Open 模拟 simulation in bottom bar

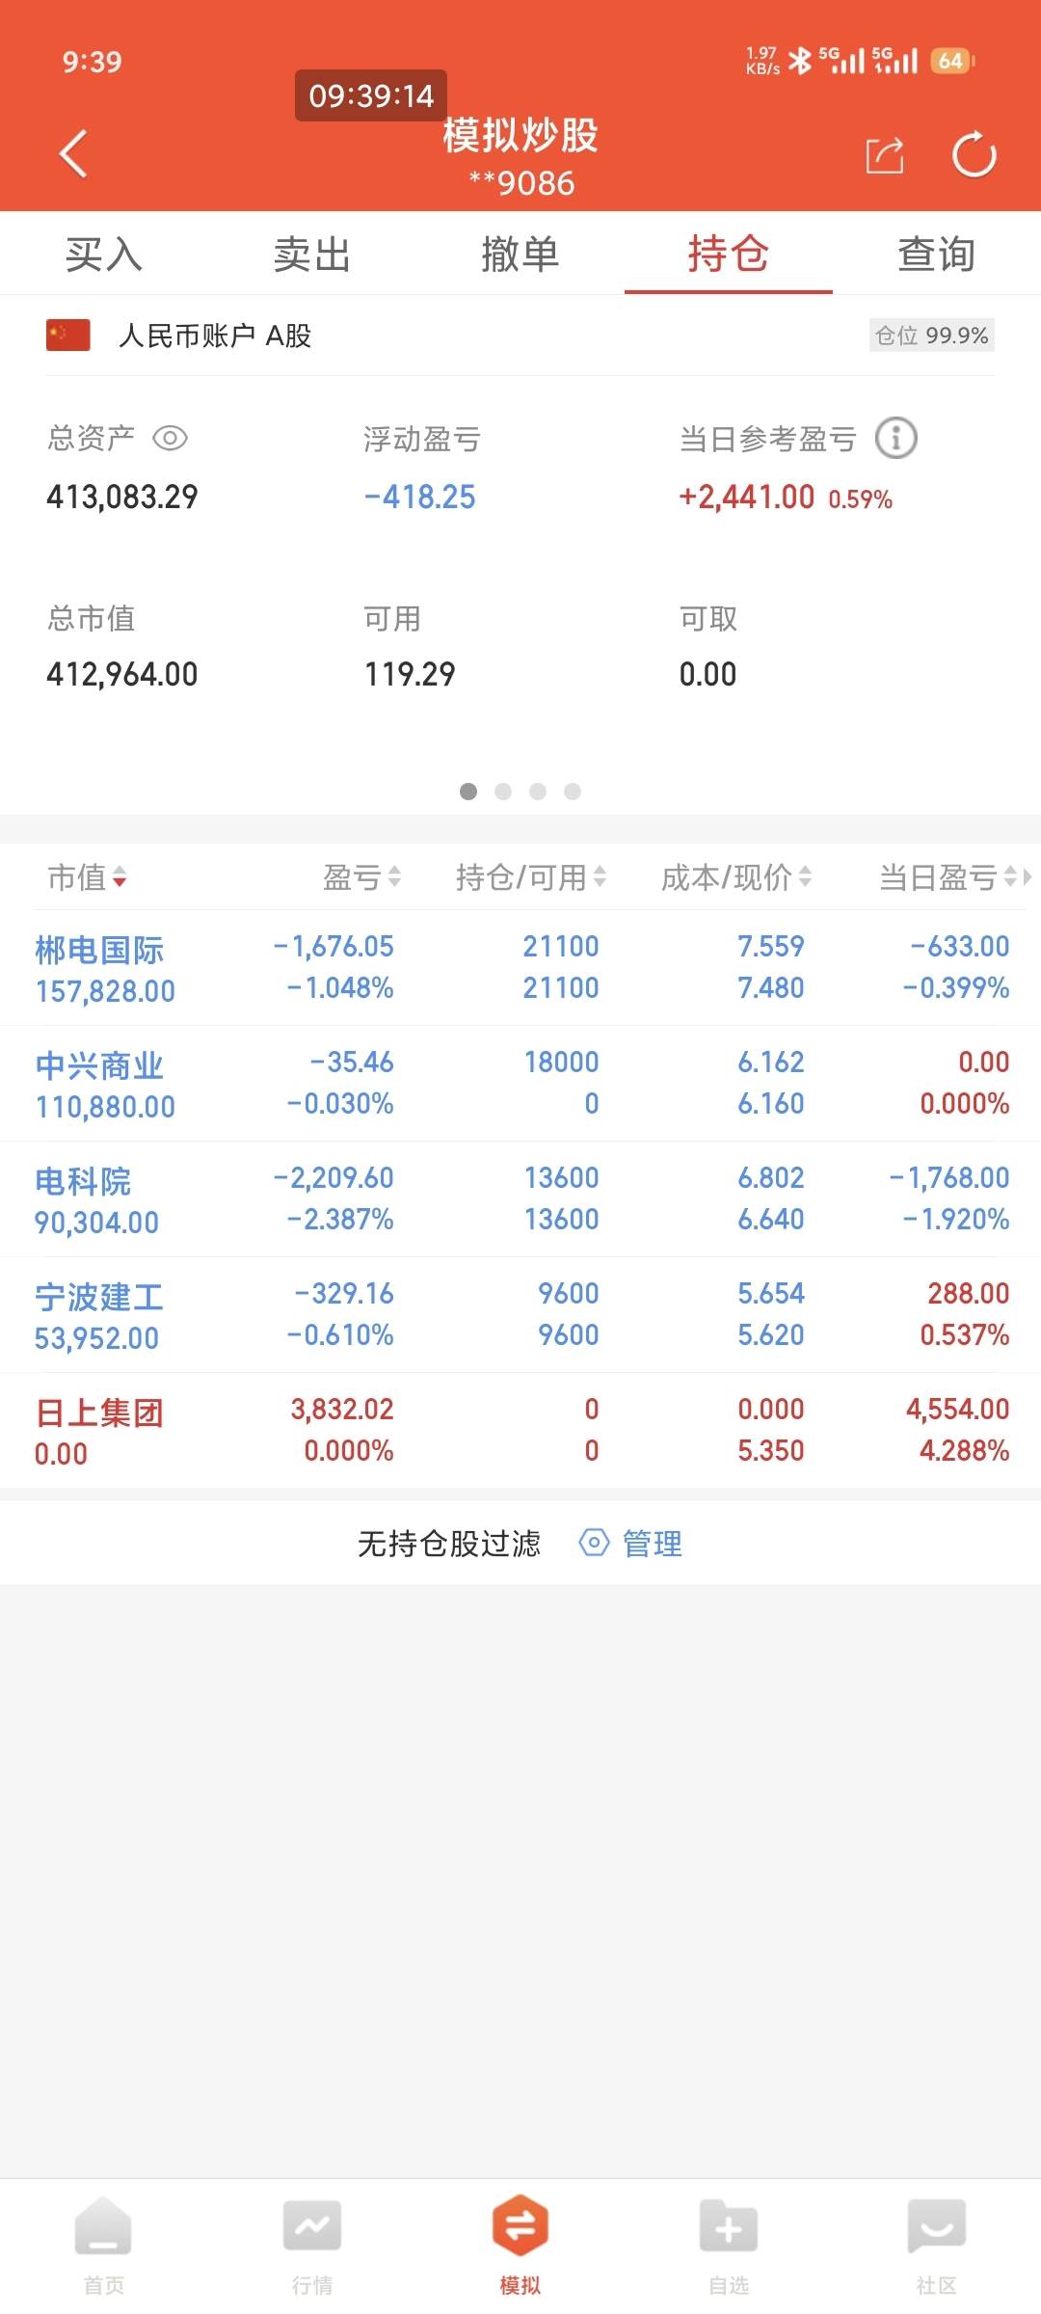pyautogui.click(x=520, y=2246)
